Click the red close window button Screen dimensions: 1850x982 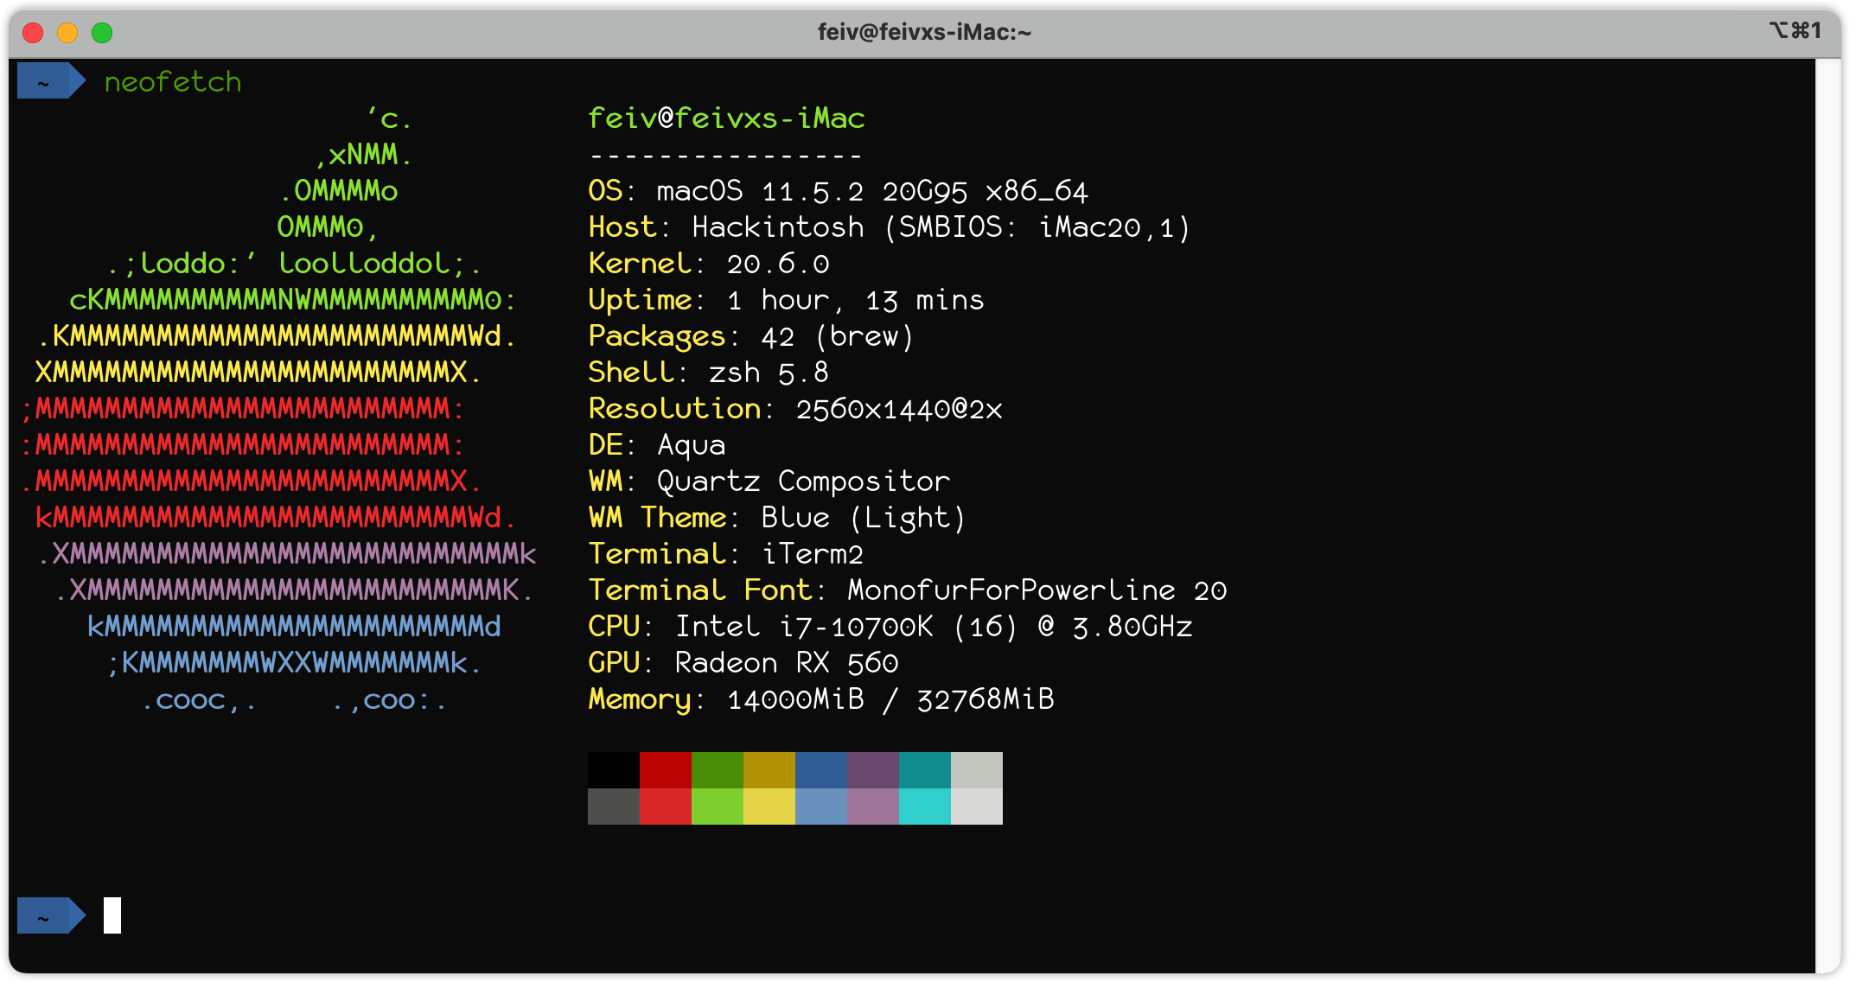point(33,33)
